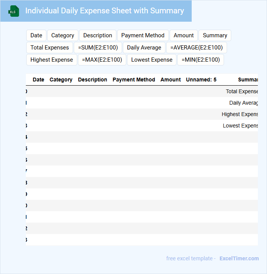This screenshot has width=267, height=274.
Task: Click the Summary tag chip
Action: click(215, 35)
